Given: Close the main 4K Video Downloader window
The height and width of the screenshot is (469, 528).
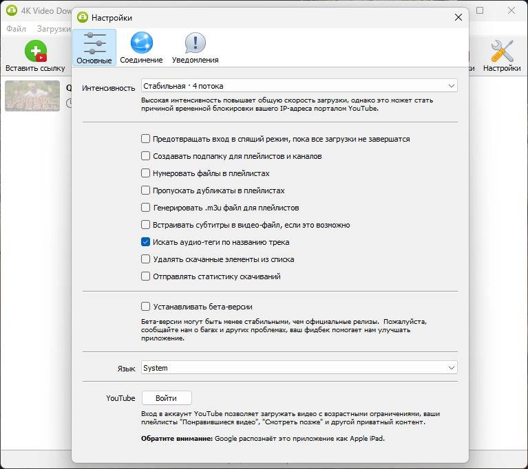Looking at the screenshot, I should click(x=511, y=10).
